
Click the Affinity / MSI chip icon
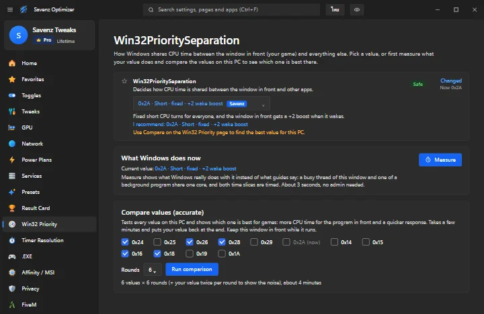pyautogui.click(x=12, y=272)
